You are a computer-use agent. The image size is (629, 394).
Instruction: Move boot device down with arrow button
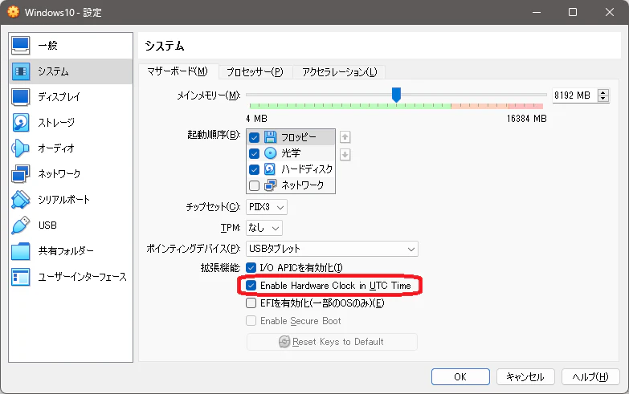click(345, 154)
